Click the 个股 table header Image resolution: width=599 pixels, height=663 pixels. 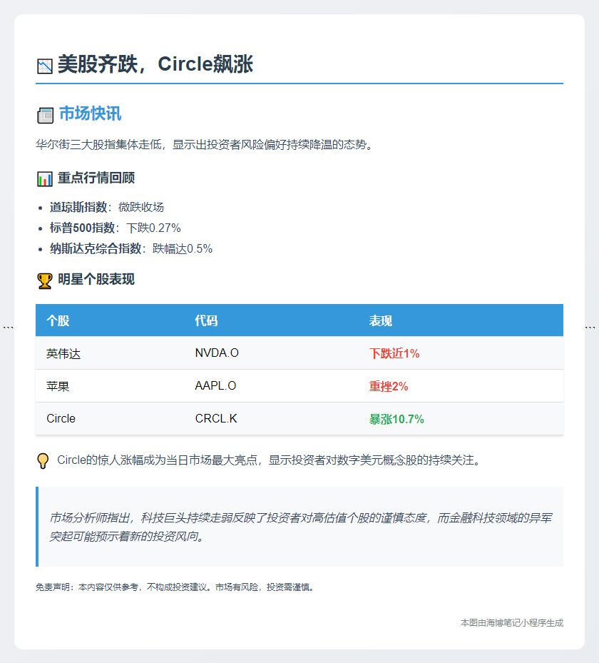click(61, 320)
